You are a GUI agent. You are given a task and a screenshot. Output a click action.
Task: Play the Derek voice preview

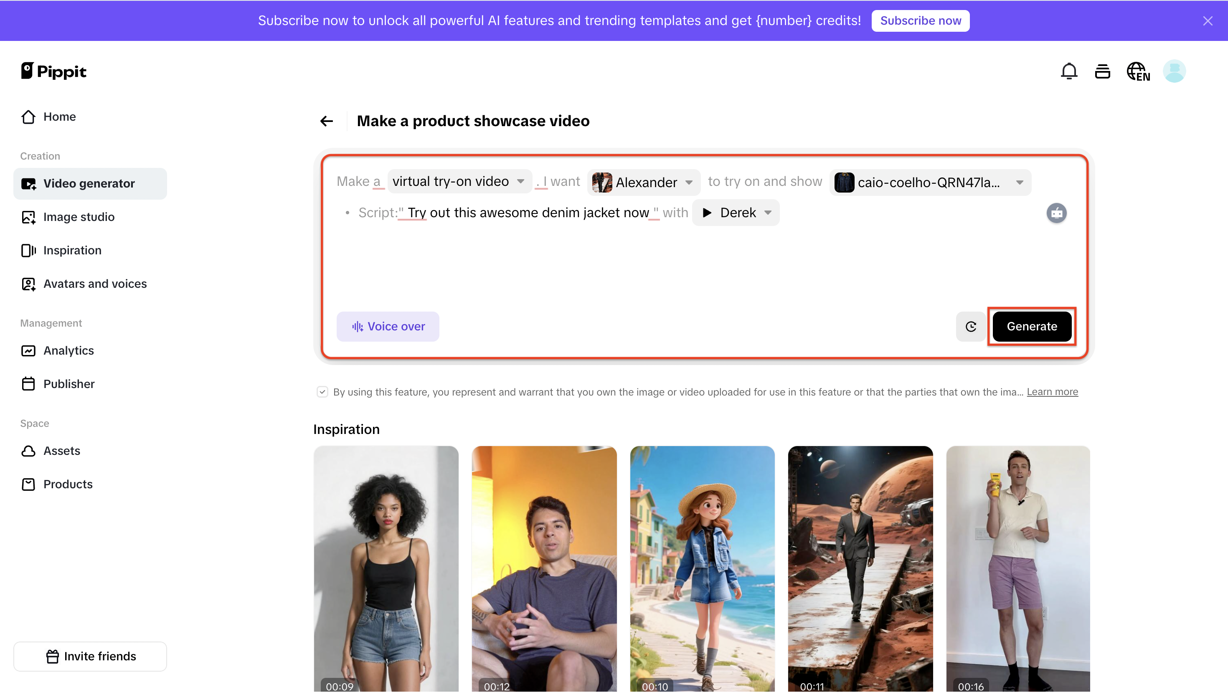(708, 213)
